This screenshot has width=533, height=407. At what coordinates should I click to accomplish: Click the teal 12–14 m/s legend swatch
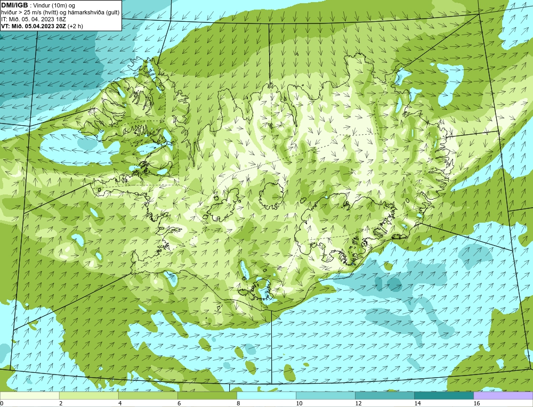pyautogui.click(x=385, y=395)
